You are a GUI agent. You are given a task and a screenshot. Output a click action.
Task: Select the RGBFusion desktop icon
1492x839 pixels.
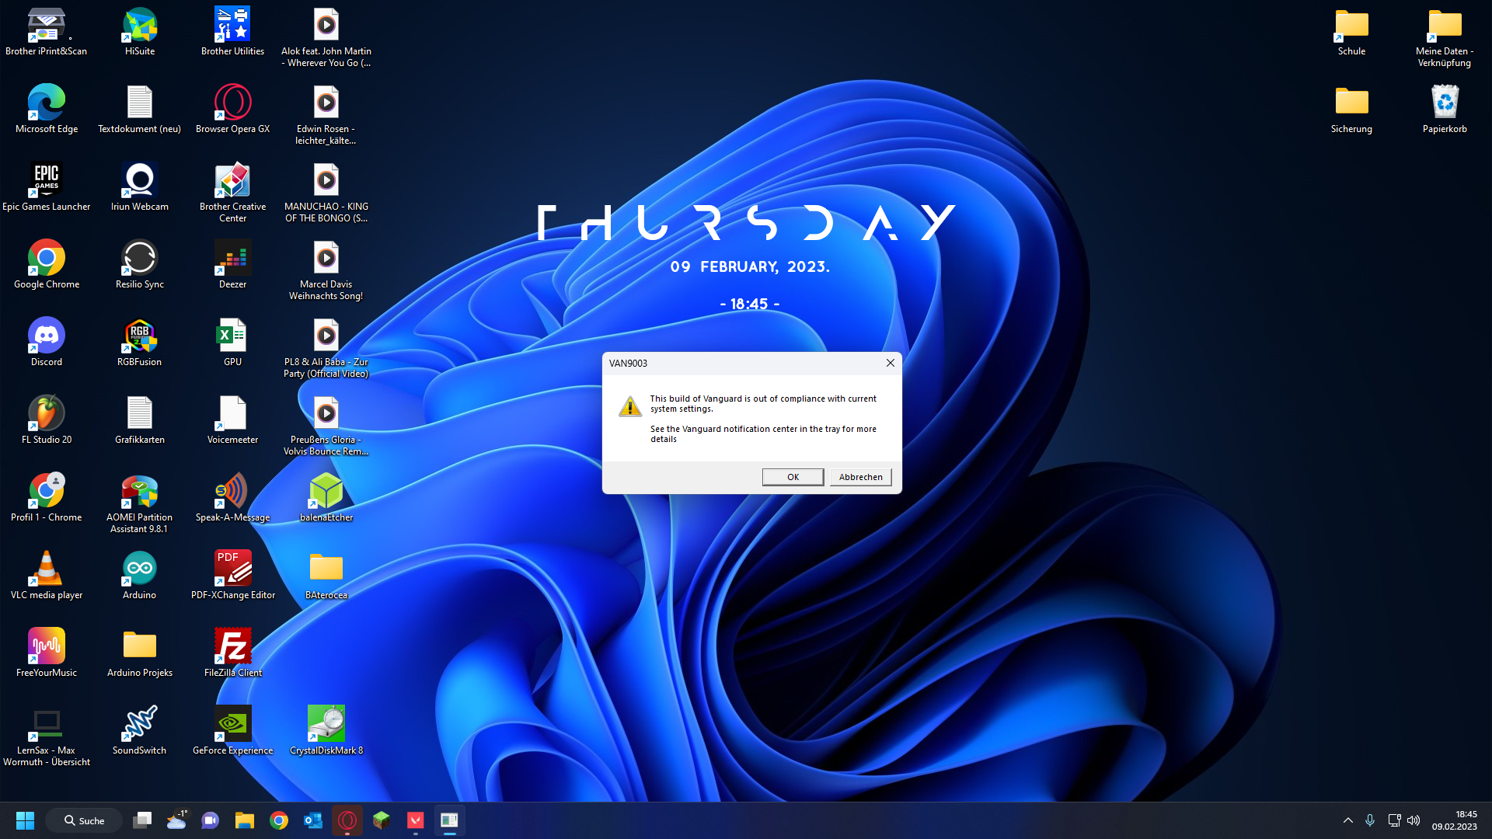[139, 336]
